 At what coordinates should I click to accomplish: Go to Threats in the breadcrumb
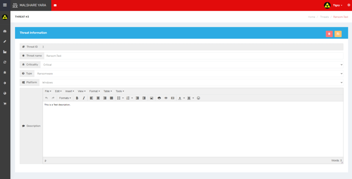tap(324, 17)
